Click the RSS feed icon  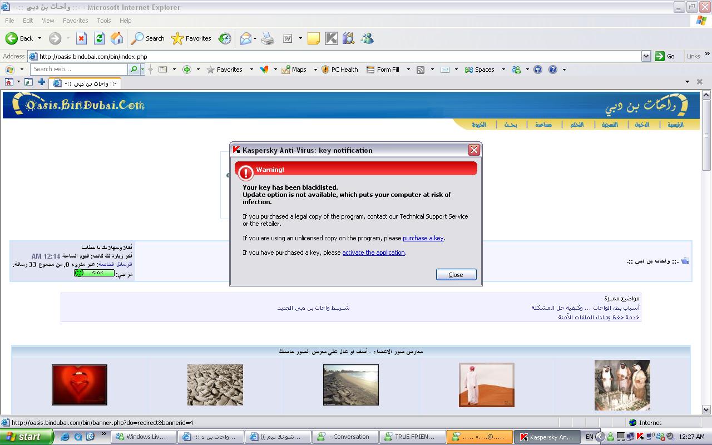point(421,70)
